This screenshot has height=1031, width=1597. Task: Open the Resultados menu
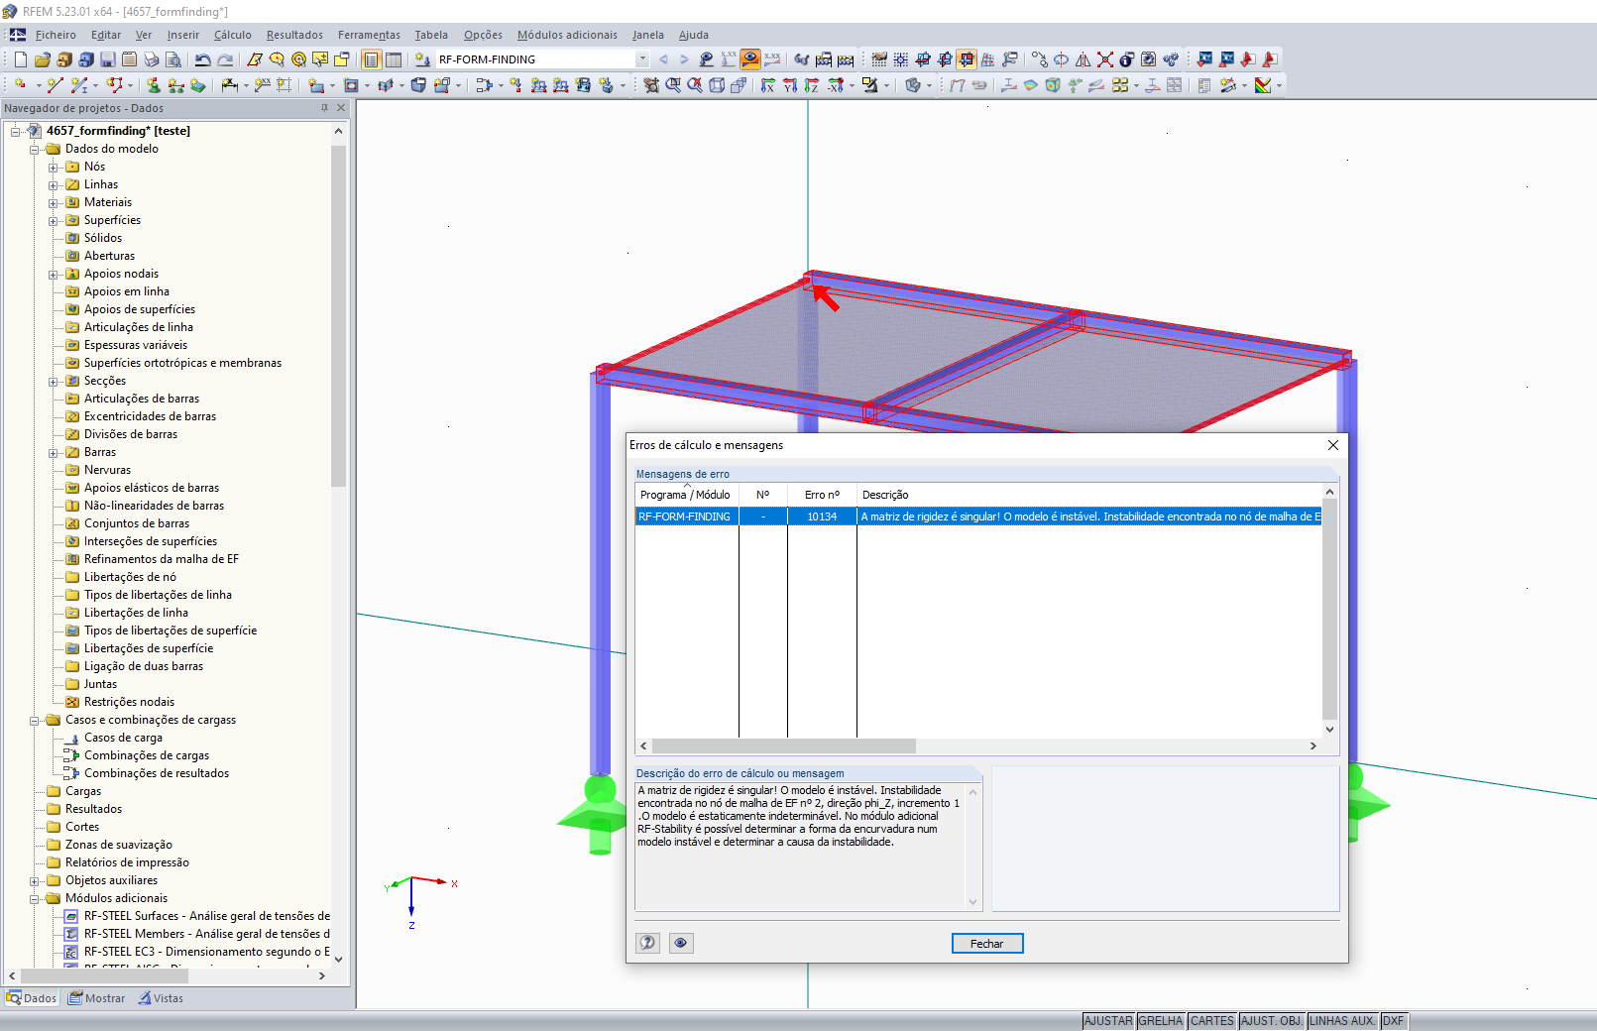coord(294,35)
